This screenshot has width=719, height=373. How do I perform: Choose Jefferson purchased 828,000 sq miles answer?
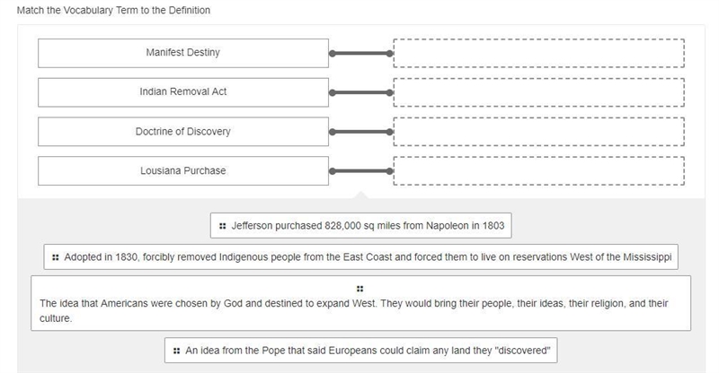[361, 226]
